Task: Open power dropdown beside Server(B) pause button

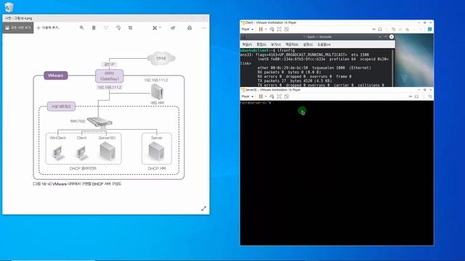Action: point(266,96)
